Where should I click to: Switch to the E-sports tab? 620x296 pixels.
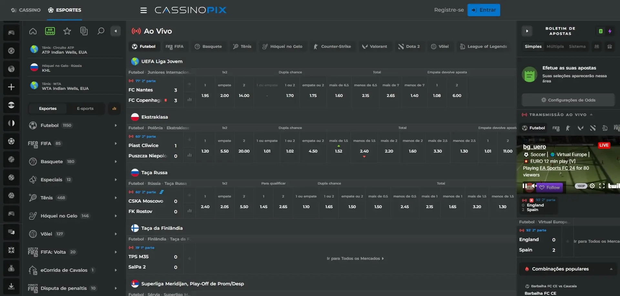(x=85, y=108)
